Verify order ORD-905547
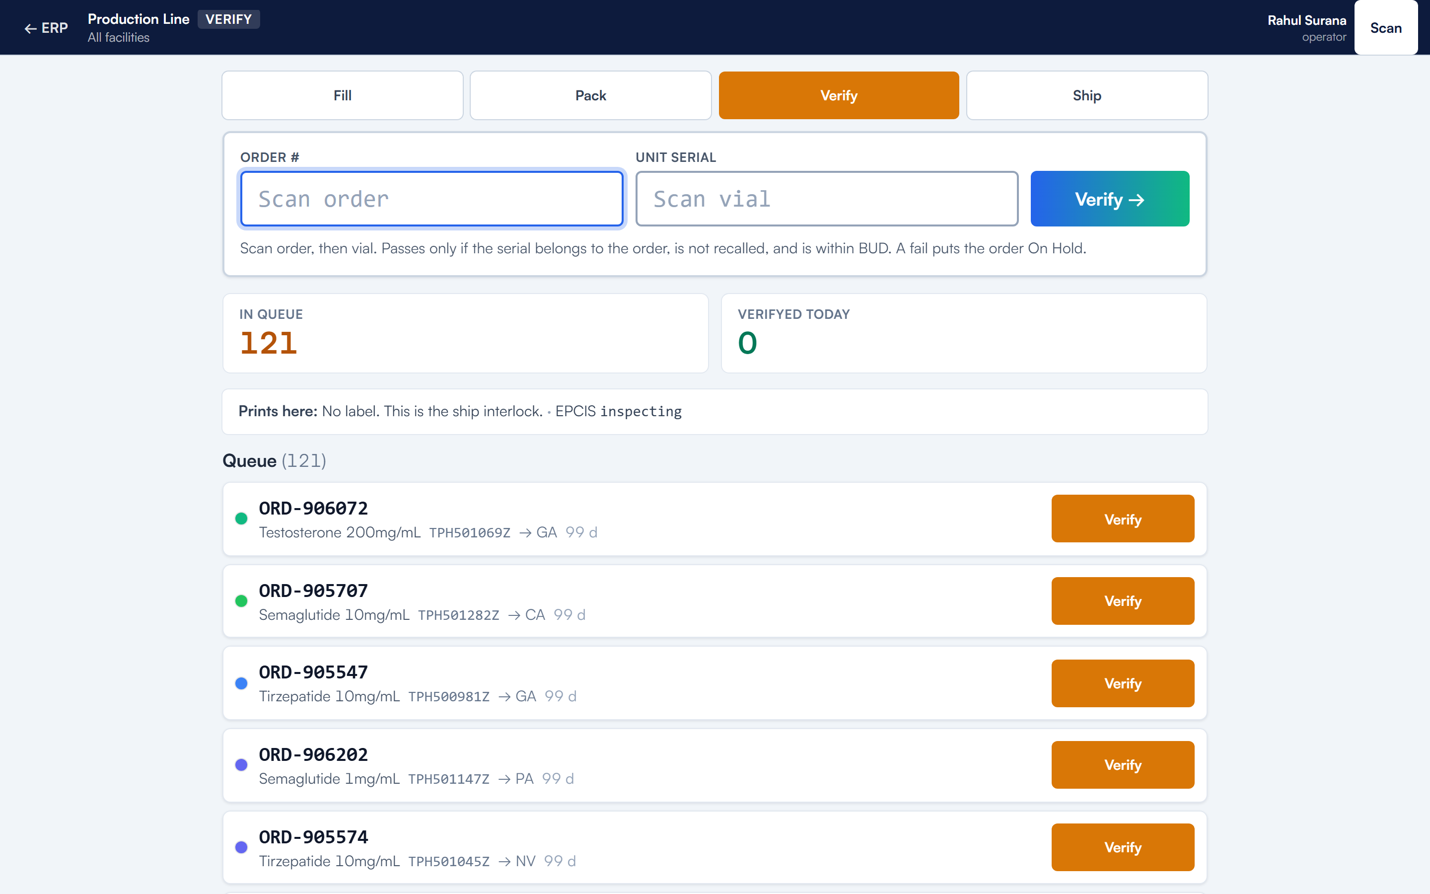The image size is (1430, 894). coord(1123,683)
